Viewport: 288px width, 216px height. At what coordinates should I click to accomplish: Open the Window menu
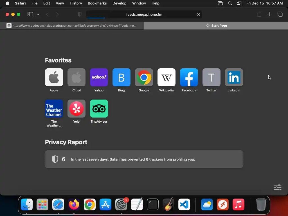click(139, 3)
